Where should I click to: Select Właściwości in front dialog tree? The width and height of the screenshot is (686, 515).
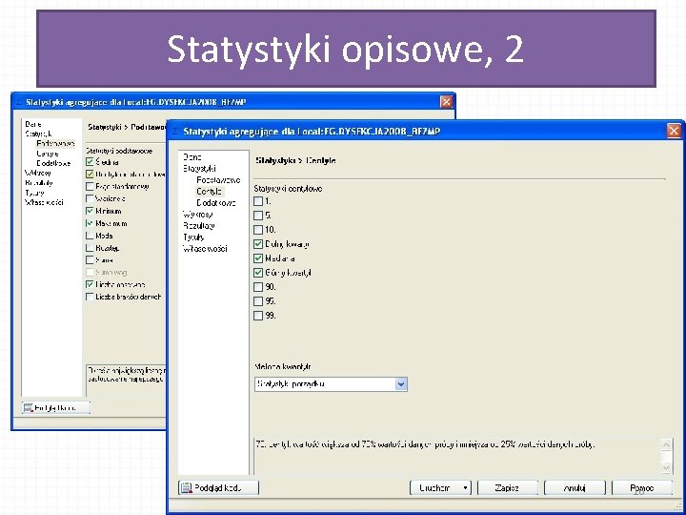tap(205, 248)
